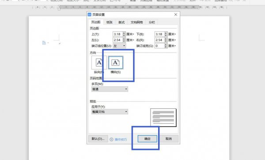The width and height of the screenshot is (265, 160).
Task: Open the 纸张 tab
Action: point(110,22)
